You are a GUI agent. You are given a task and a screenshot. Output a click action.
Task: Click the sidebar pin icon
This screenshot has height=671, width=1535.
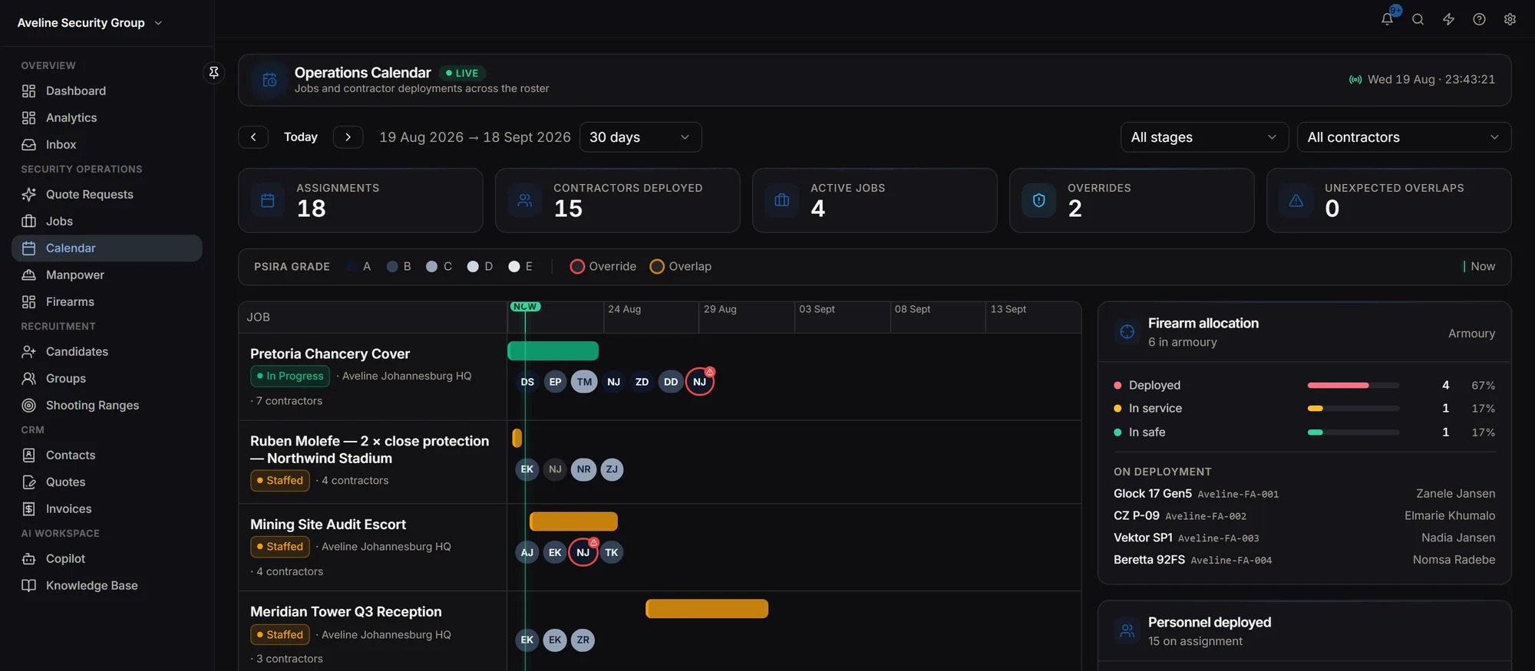pos(214,72)
